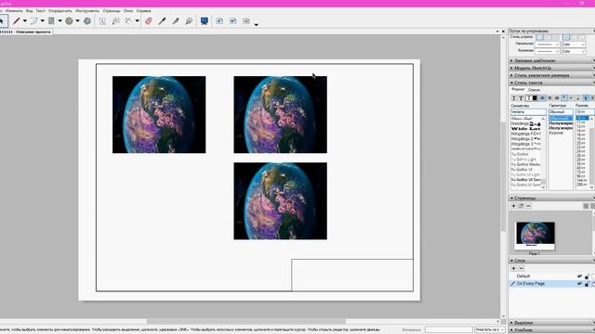
Task: Open toolbar overflow options arrow
Action: 257,25
